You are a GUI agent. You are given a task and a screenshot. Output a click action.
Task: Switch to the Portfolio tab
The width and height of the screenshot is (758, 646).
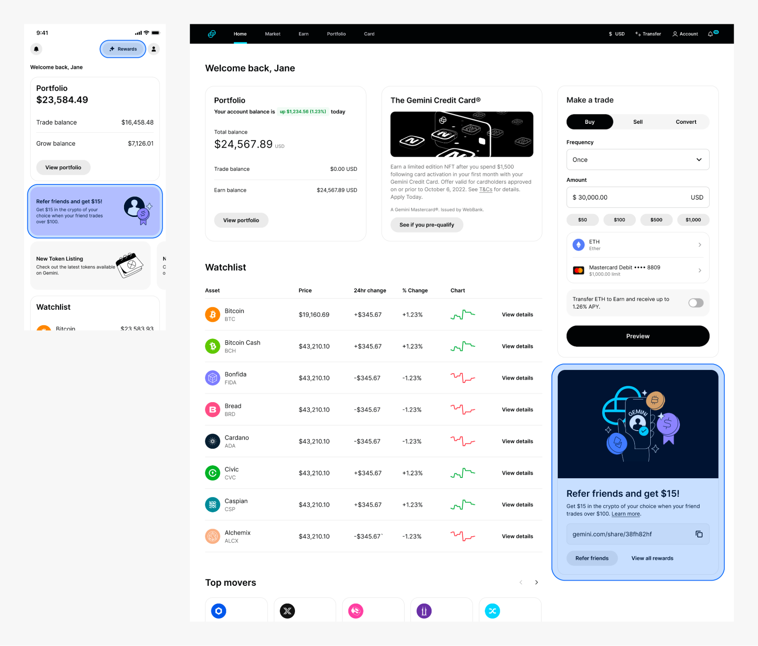(x=336, y=33)
